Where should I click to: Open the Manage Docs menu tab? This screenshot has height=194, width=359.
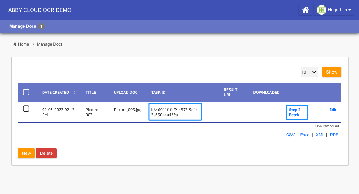23,26
